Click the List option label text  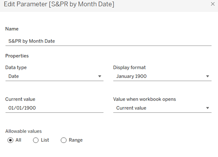(x=45, y=140)
